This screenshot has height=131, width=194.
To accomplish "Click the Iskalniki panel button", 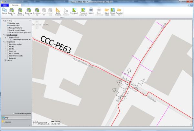I will pyautogui.click(x=8, y=122).
